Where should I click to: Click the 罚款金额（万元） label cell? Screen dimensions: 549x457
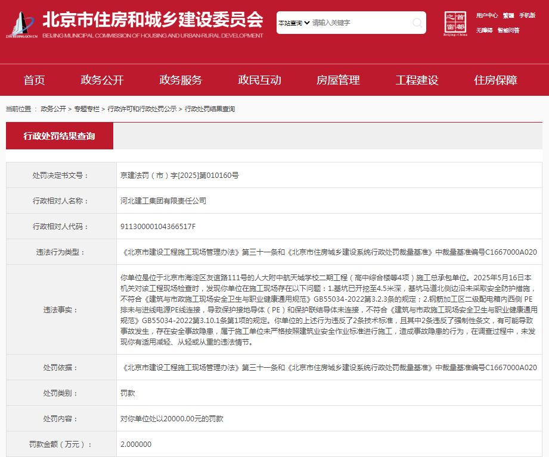61,445
